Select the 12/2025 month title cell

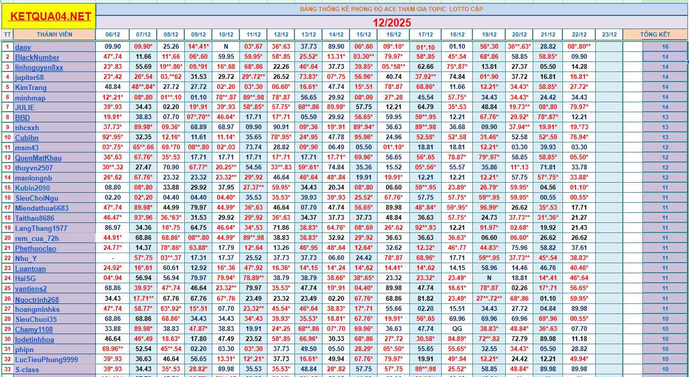click(x=391, y=22)
